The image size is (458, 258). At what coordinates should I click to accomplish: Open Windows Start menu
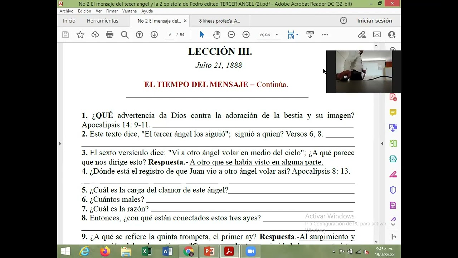(x=65, y=252)
